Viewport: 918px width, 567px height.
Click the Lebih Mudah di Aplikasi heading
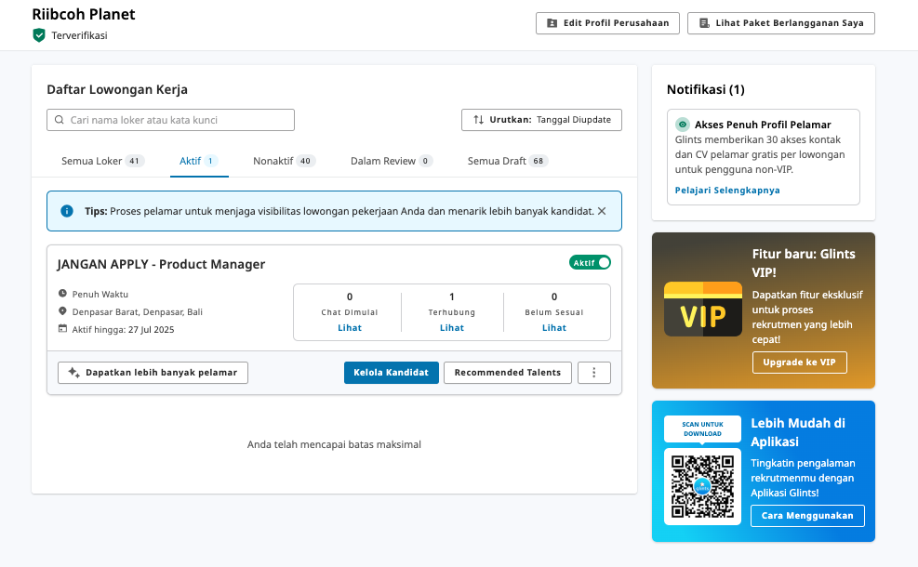[798, 432]
